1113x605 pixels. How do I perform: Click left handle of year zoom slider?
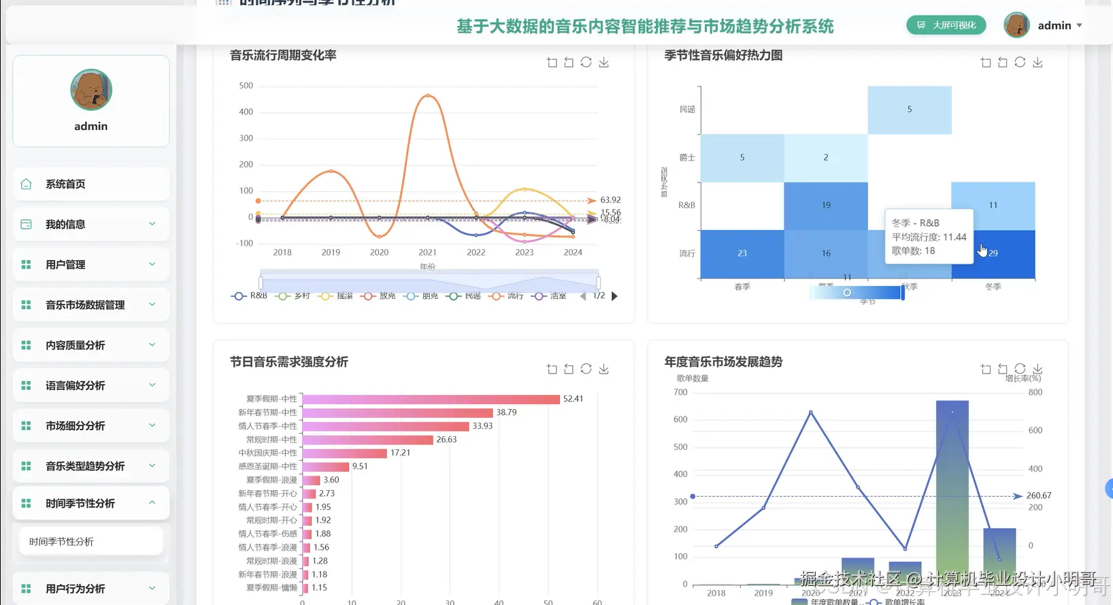[x=261, y=282]
